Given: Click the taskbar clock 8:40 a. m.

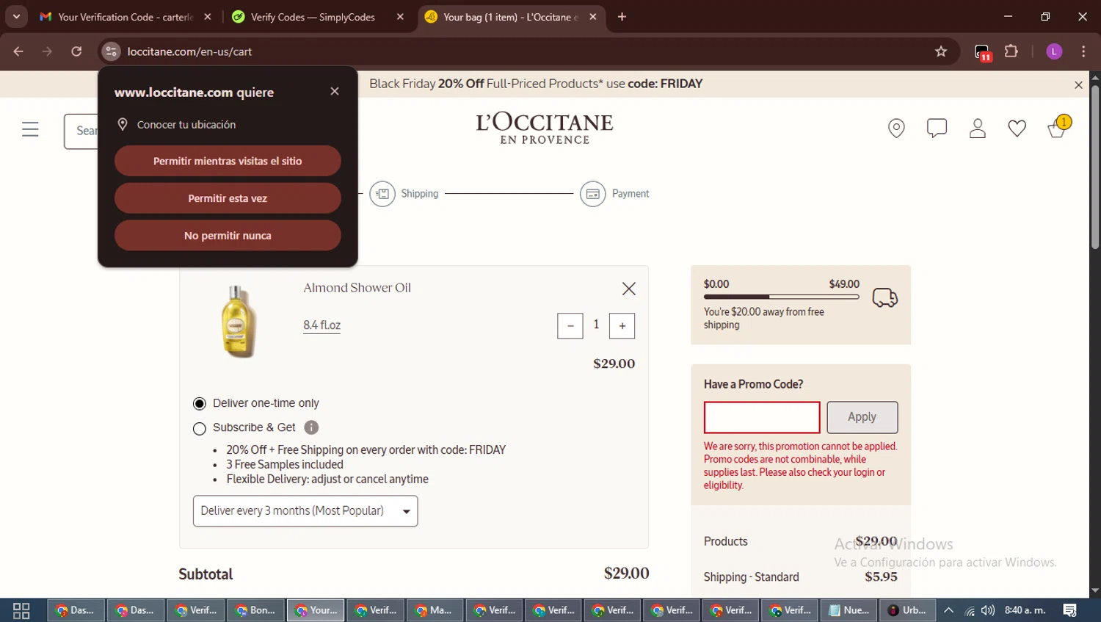Looking at the screenshot, I should click(1025, 610).
